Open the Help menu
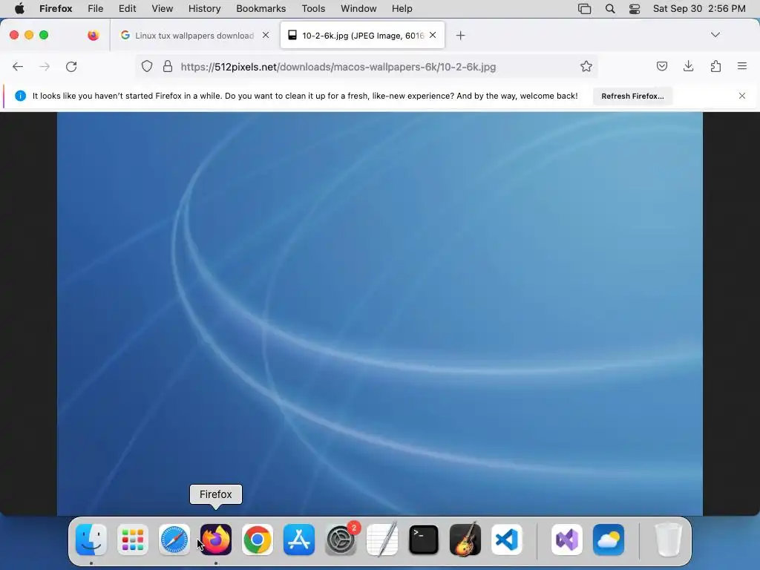760x570 pixels. [402, 9]
